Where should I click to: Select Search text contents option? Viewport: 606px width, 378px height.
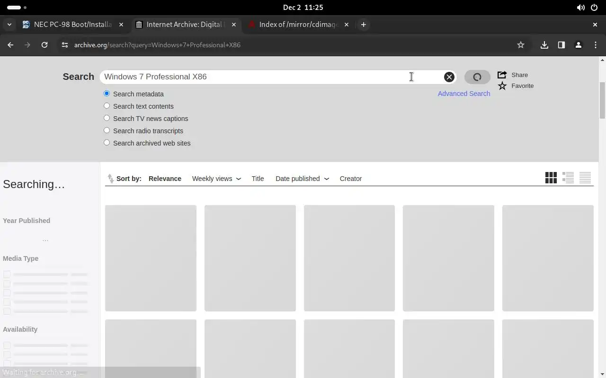pos(107,106)
